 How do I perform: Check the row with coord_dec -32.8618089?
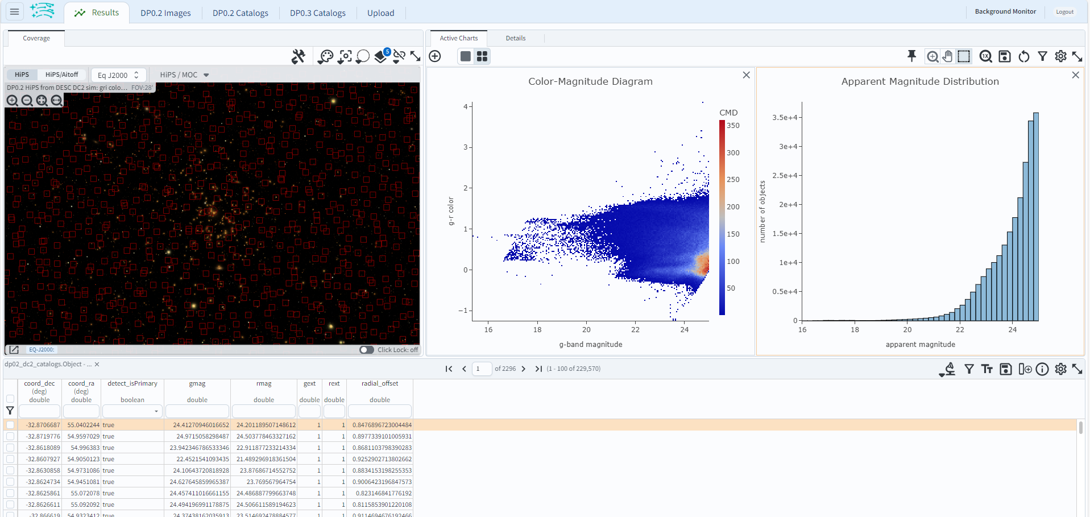coord(10,448)
